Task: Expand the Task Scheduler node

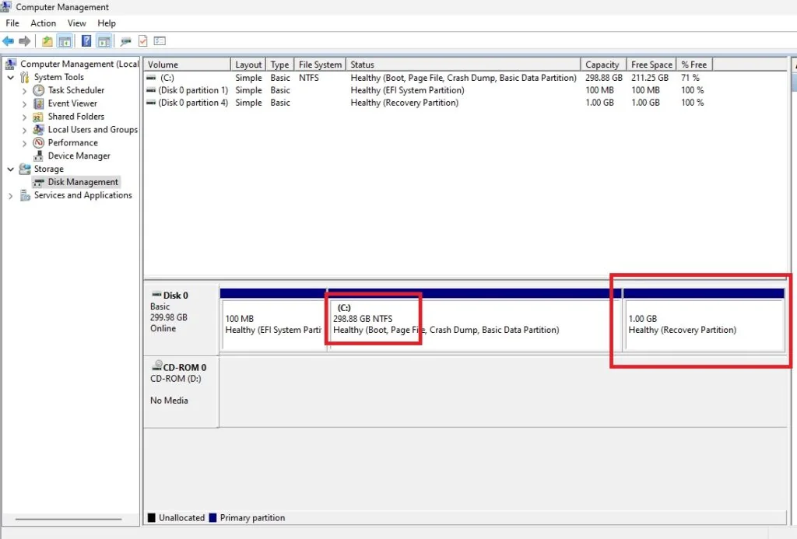Action: click(24, 90)
